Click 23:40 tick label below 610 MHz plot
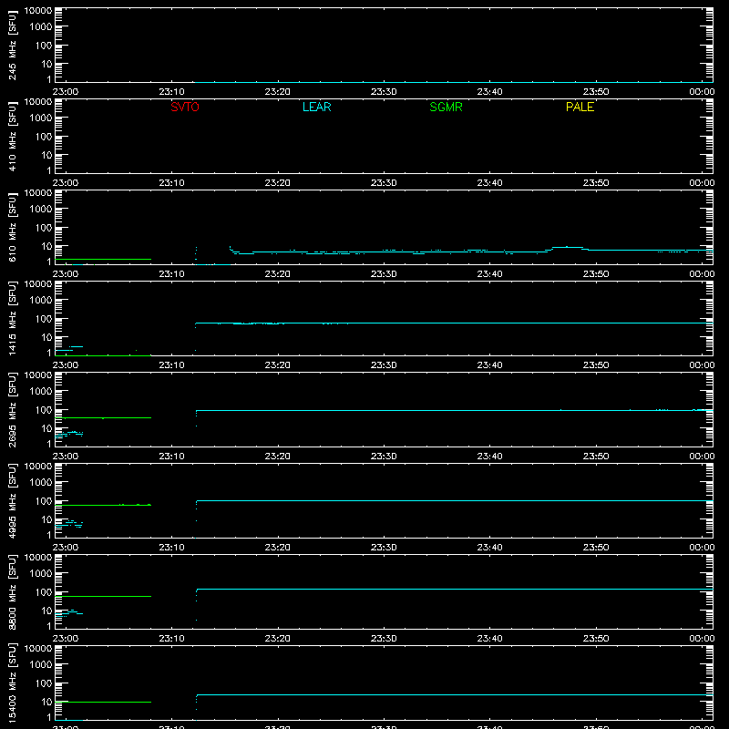 (x=489, y=274)
